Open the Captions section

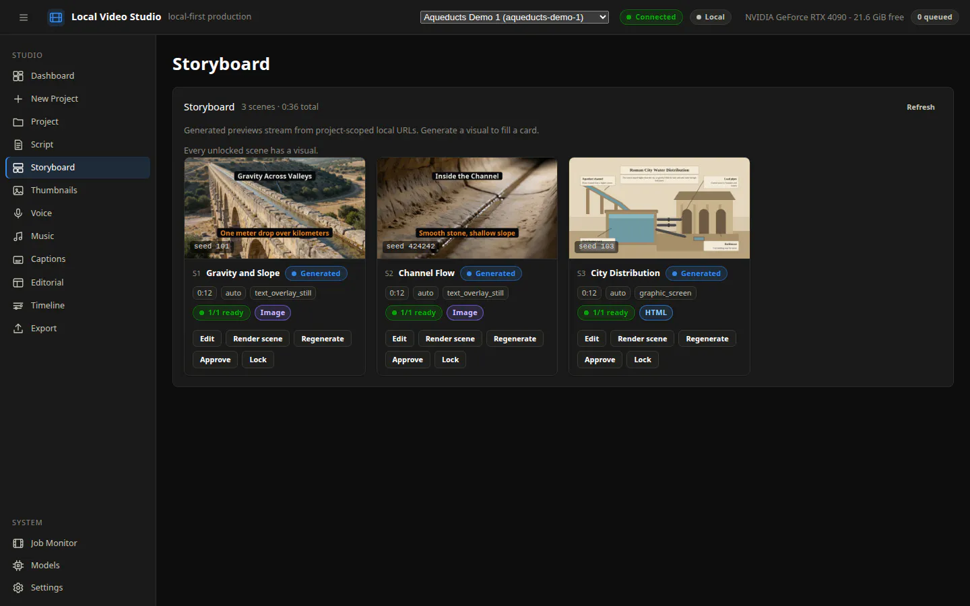77,259
